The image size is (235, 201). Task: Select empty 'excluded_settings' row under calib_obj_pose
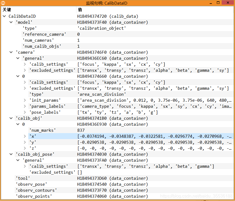pos(131,172)
